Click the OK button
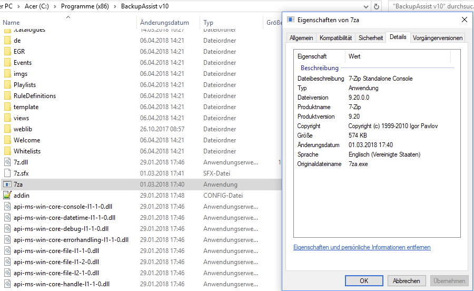 coord(364,281)
